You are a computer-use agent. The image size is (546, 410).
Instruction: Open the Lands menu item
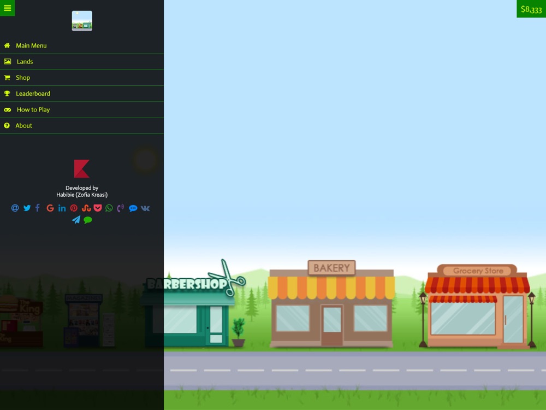(x=82, y=61)
